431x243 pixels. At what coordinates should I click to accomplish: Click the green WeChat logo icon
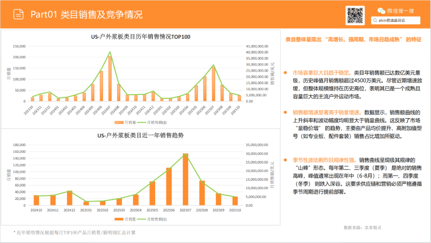click(x=382, y=11)
